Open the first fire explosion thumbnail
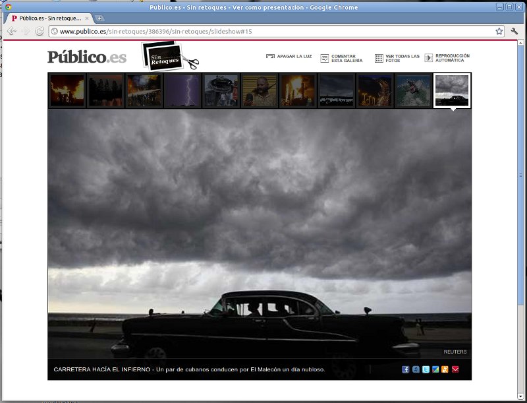This screenshot has height=403, width=527. pyautogui.click(x=67, y=90)
